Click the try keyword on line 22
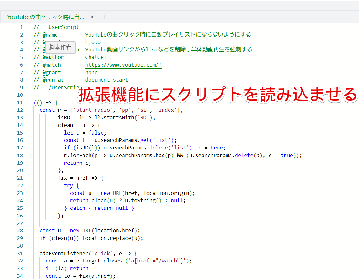360x279 pixels. pyautogui.click(x=69, y=186)
